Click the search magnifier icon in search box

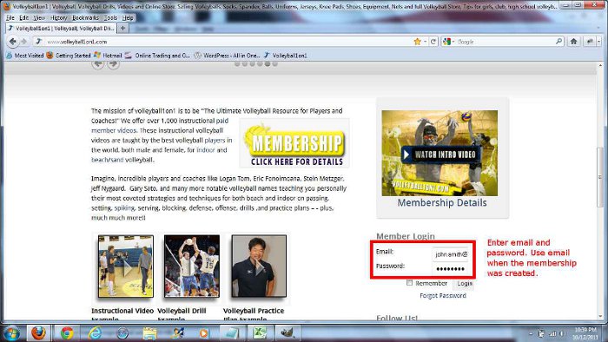(558, 41)
